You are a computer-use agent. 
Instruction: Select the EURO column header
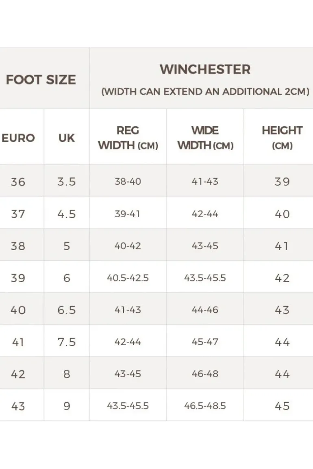point(18,138)
